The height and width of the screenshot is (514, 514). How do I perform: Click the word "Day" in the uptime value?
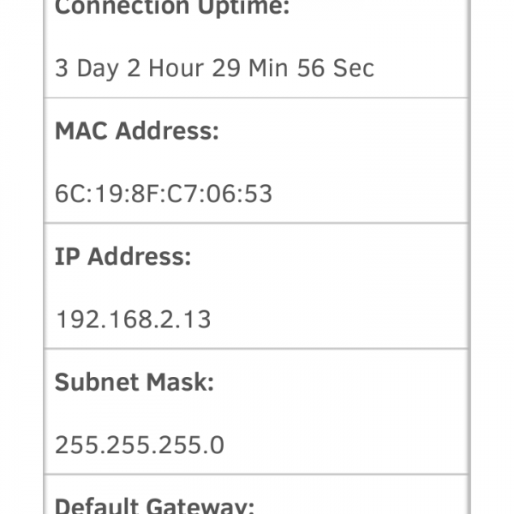tap(97, 69)
